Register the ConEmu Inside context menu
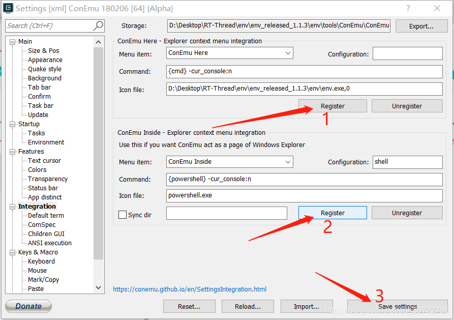The width and height of the screenshot is (454, 320). click(332, 213)
